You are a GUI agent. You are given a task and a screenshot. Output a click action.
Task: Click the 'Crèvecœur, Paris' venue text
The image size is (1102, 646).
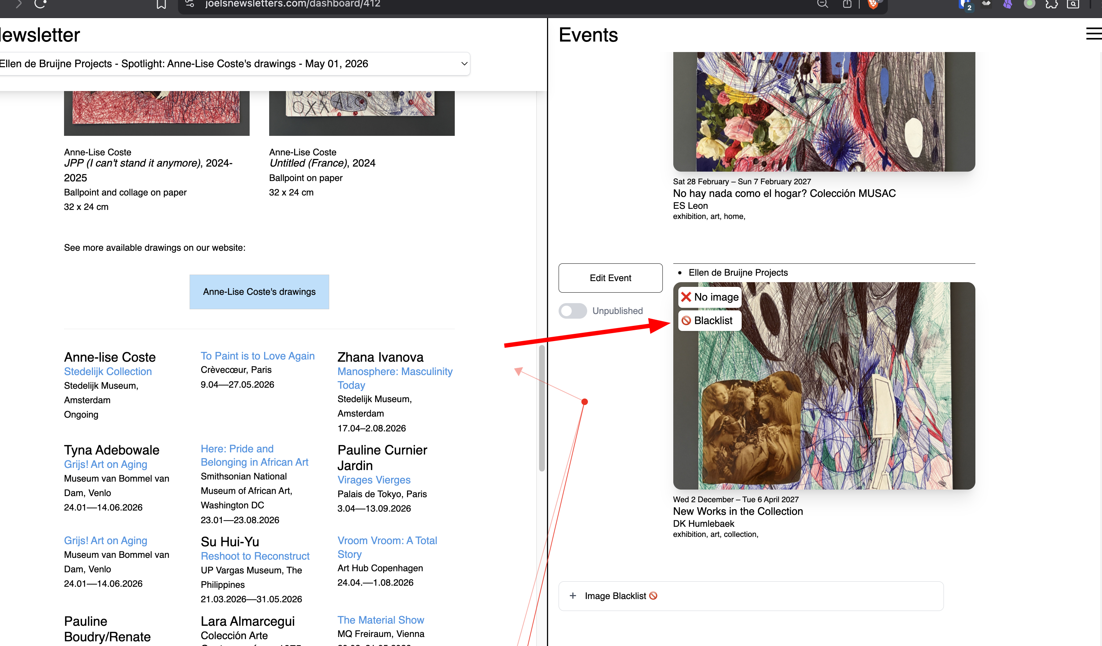(x=236, y=370)
